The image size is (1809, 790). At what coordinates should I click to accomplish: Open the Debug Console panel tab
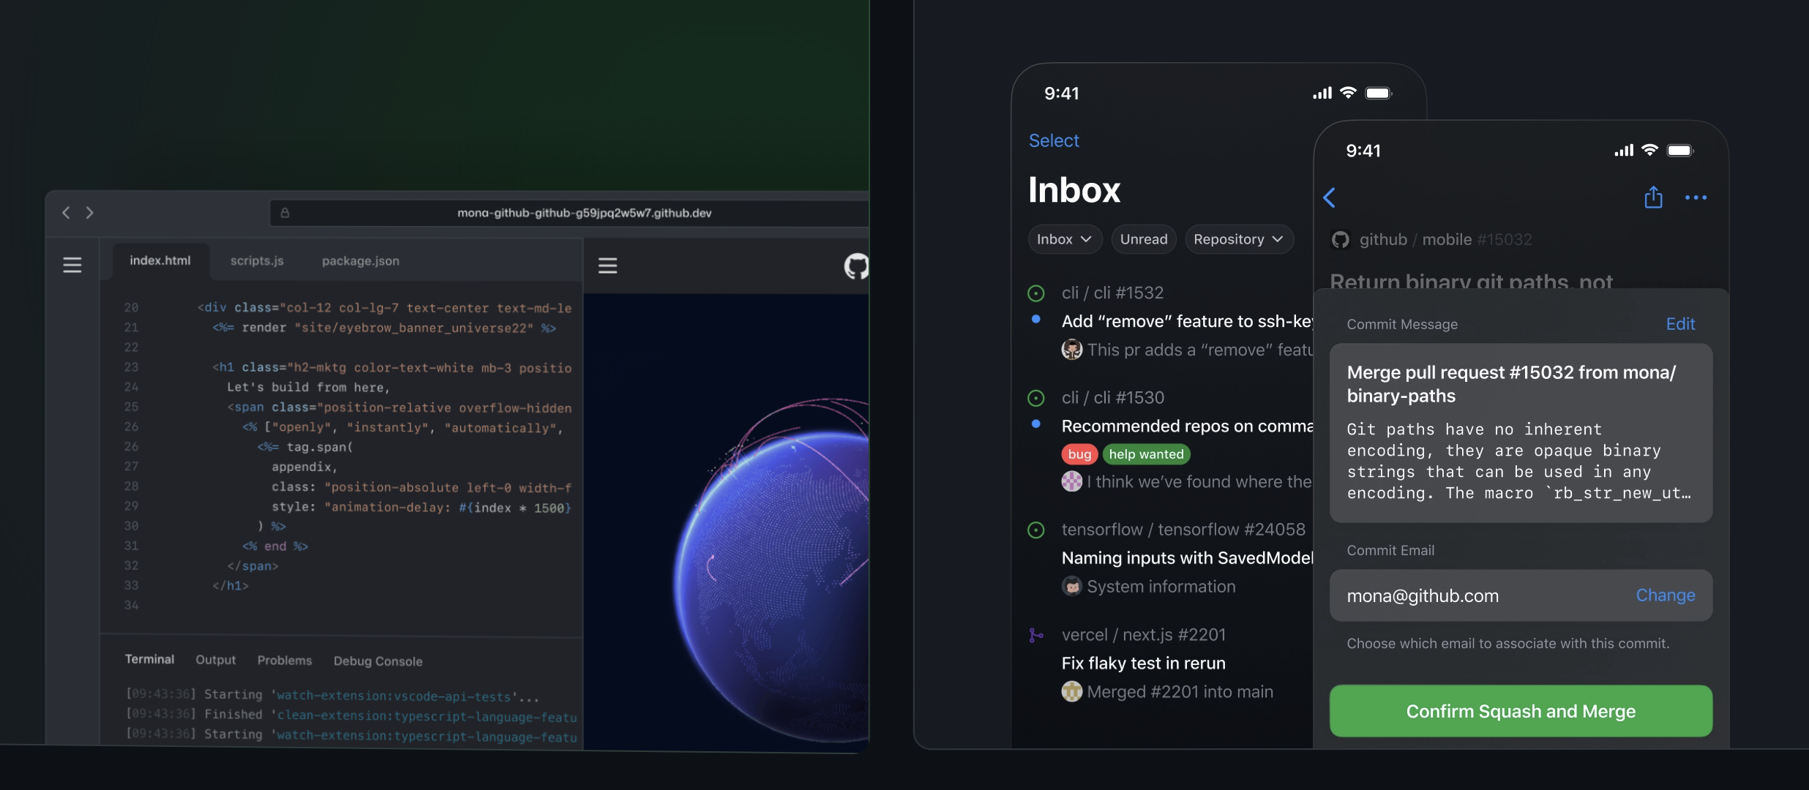click(x=378, y=661)
